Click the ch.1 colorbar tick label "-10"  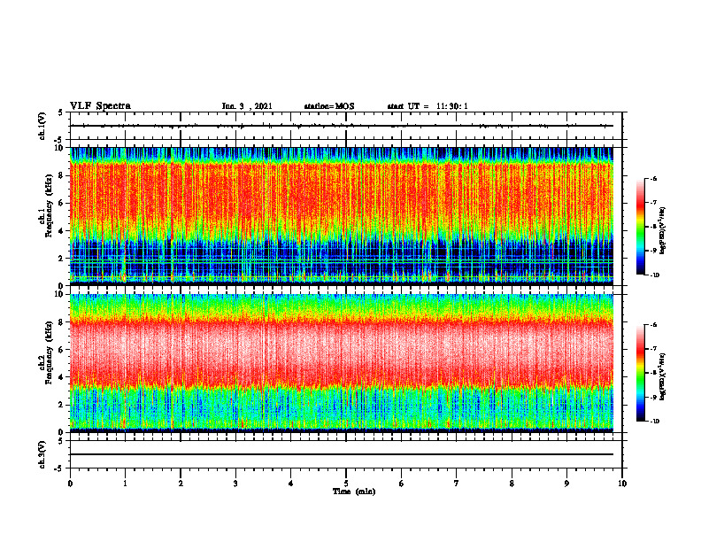pos(655,275)
